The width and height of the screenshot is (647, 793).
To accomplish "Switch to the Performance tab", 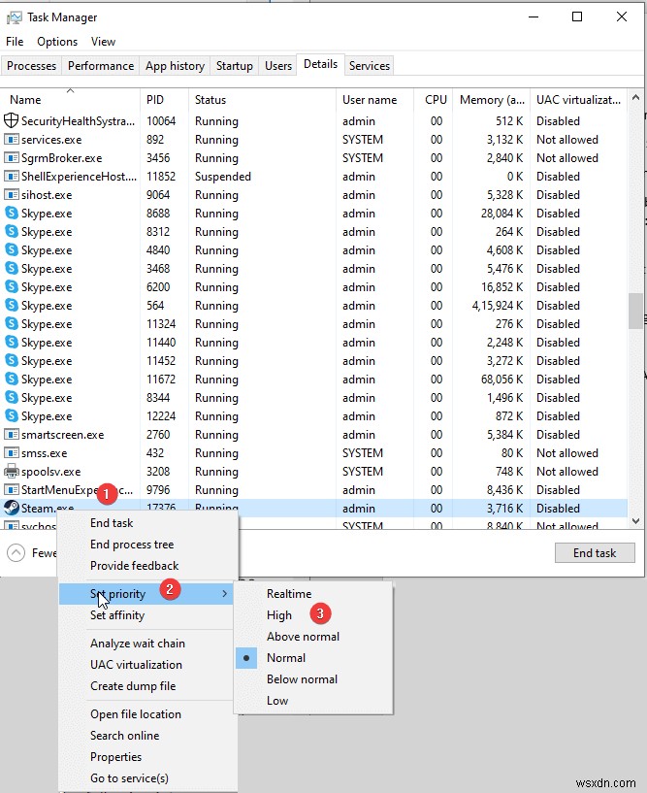I will (101, 66).
